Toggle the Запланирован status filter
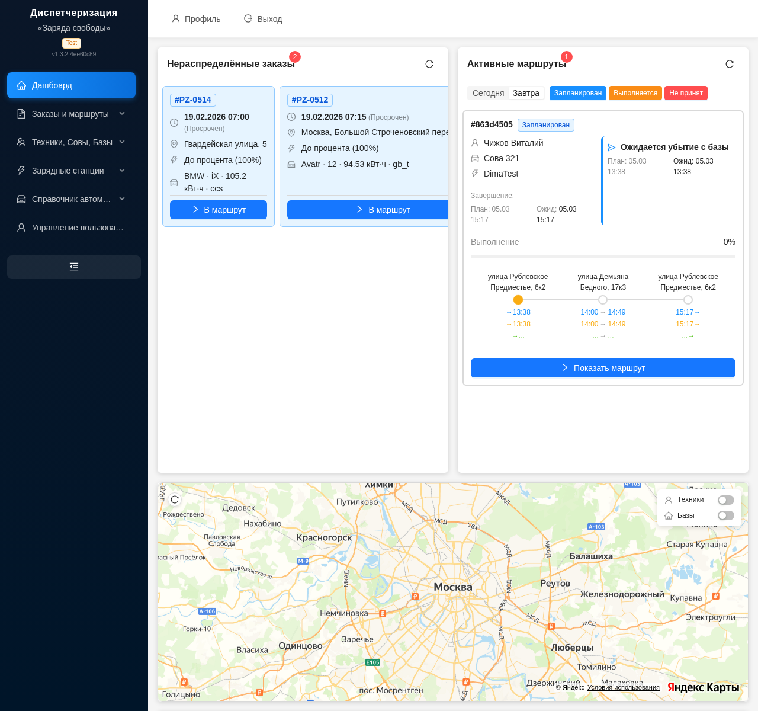 [x=577, y=93]
